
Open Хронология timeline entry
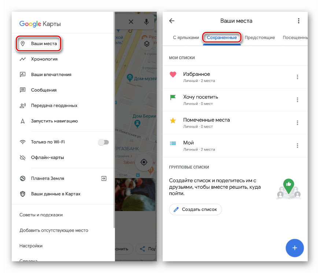tap(63, 59)
